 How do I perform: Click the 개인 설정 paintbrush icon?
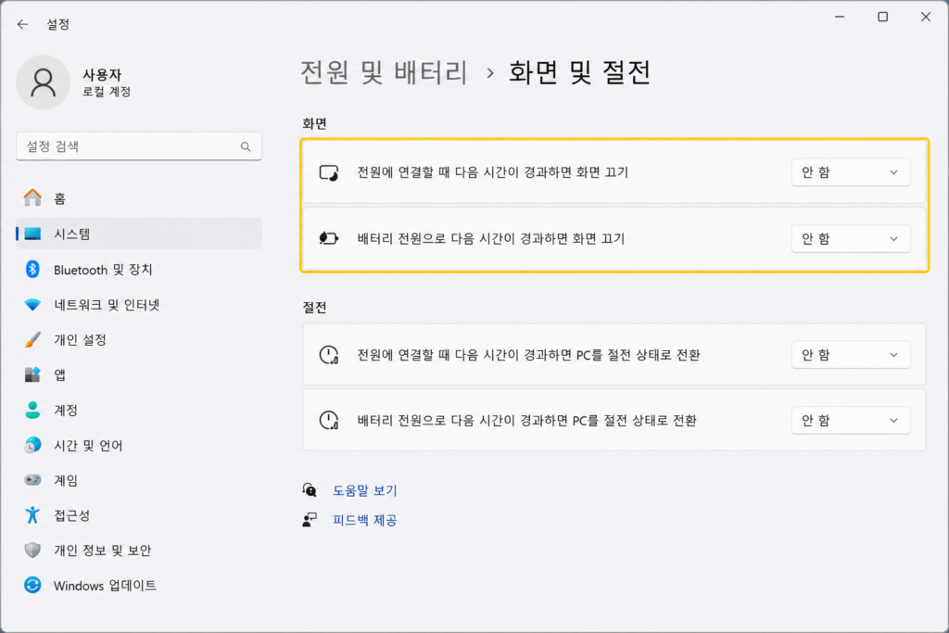click(x=32, y=339)
